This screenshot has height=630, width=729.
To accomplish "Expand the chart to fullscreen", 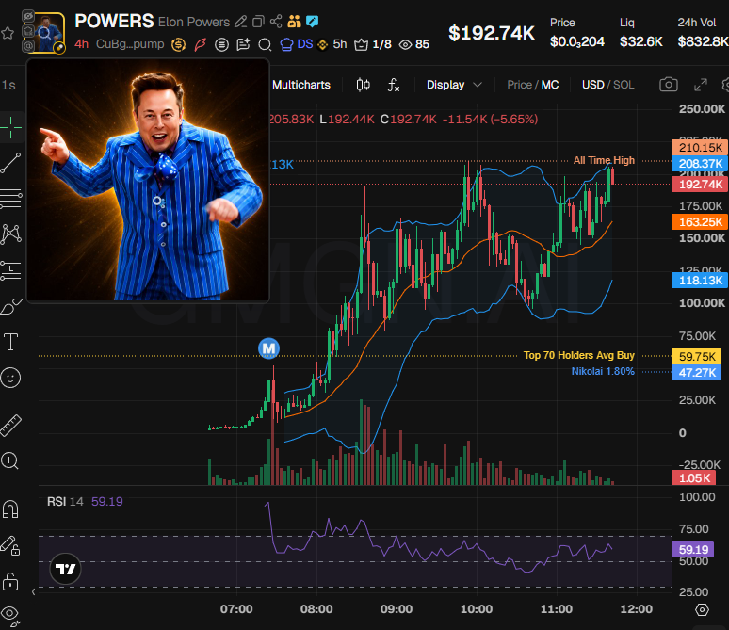I will point(700,85).
